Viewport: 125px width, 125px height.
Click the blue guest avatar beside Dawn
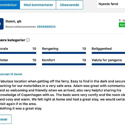pos(2,24)
